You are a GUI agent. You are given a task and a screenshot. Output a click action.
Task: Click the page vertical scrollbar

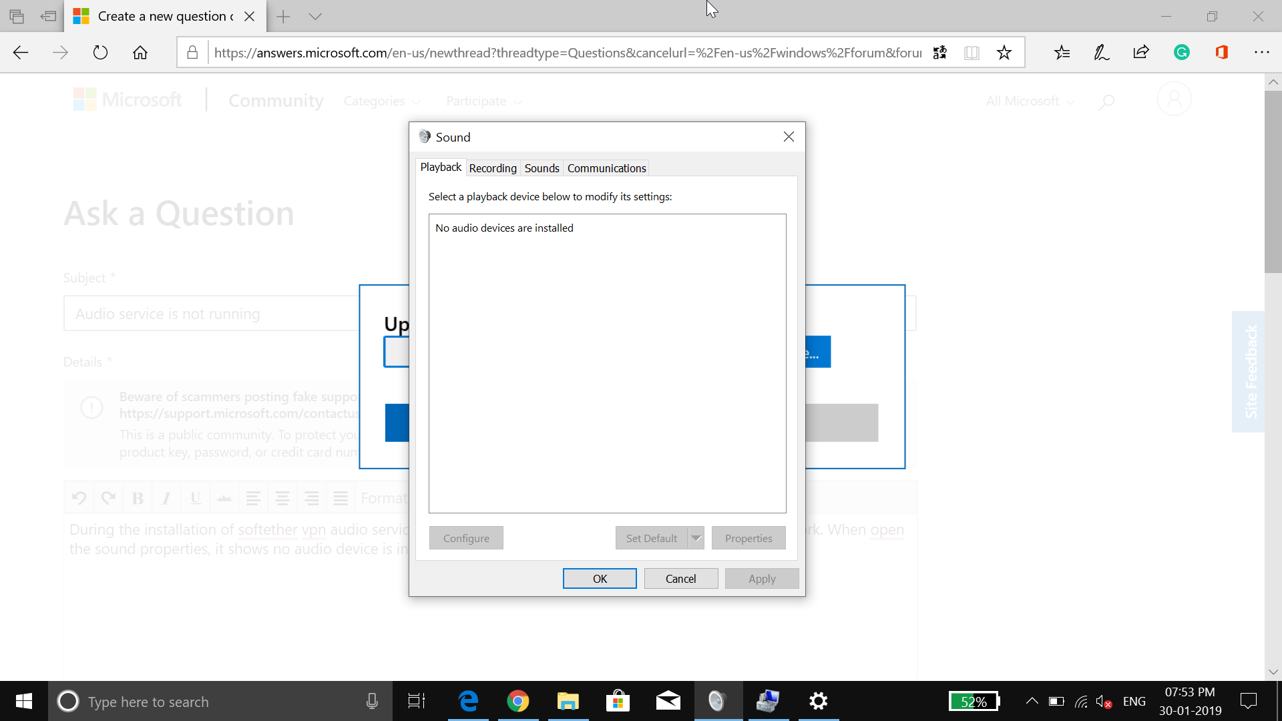pyautogui.click(x=1273, y=182)
